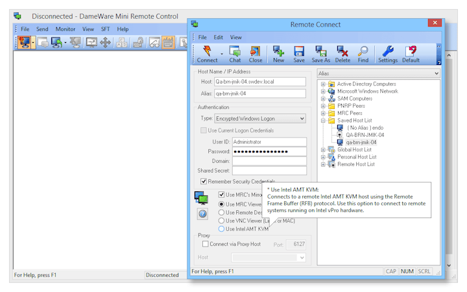Click the Password field

pos(269,151)
